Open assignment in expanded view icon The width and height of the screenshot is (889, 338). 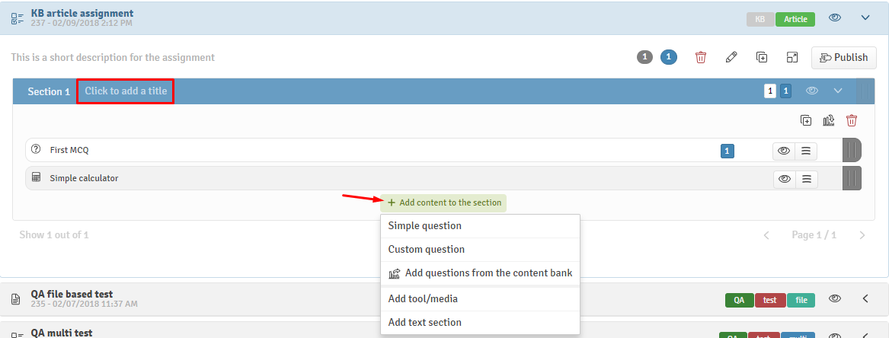click(x=792, y=57)
